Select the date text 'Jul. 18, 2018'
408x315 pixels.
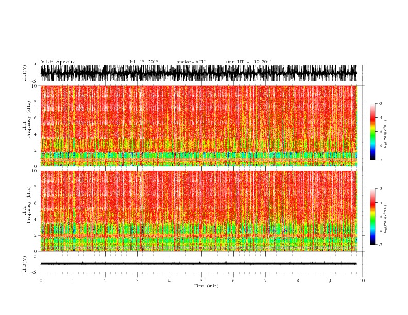(x=144, y=62)
